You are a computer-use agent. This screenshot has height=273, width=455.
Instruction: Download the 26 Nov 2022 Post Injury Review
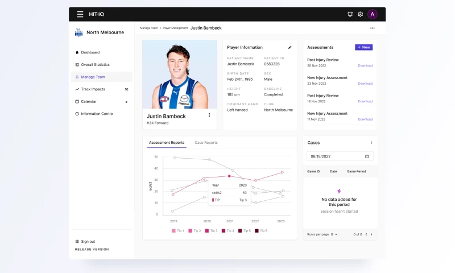pyautogui.click(x=365, y=65)
